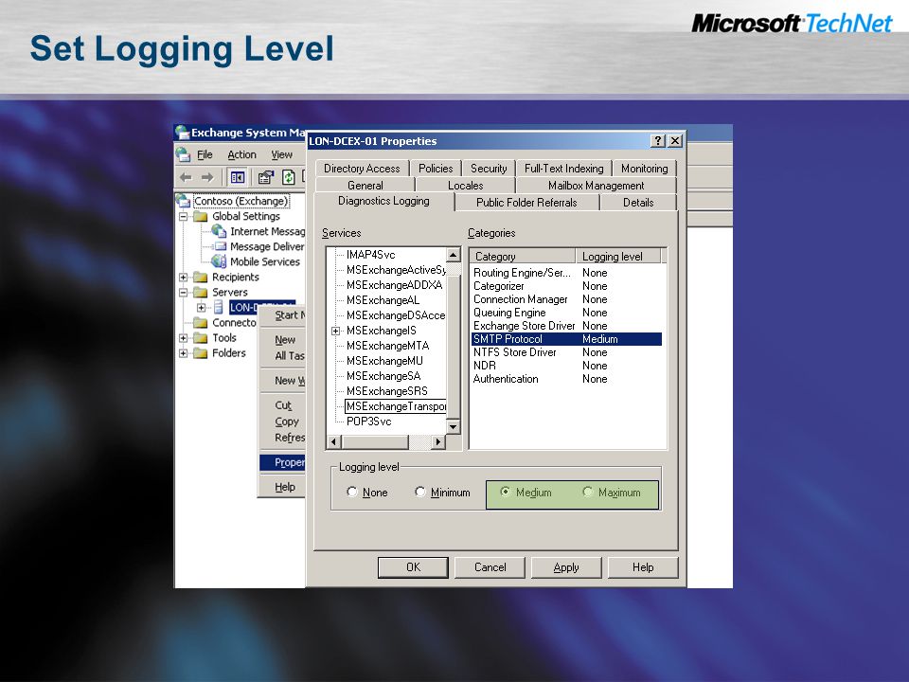Expand the Tools tree node

[x=183, y=337]
